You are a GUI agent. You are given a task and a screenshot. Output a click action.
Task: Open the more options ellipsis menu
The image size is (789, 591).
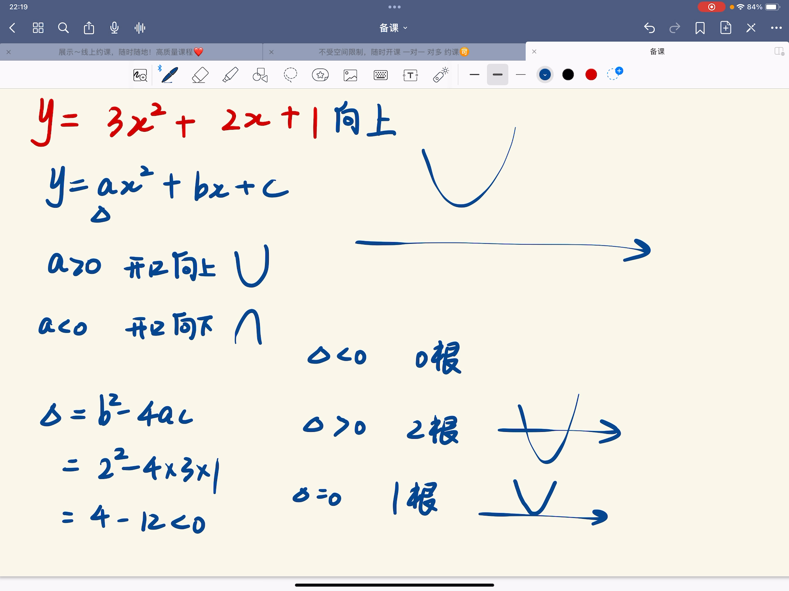pyautogui.click(x=776, y=28)
